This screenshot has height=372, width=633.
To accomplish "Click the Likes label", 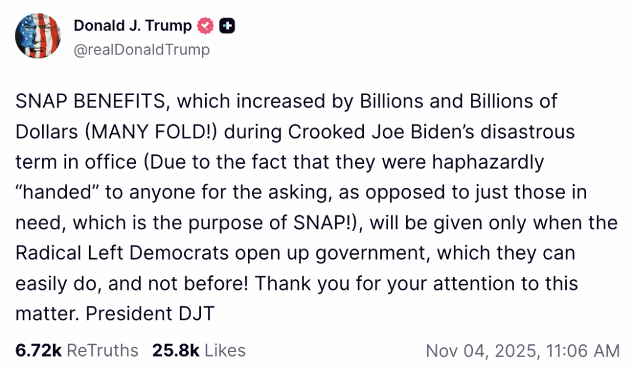I will (225, 351).
